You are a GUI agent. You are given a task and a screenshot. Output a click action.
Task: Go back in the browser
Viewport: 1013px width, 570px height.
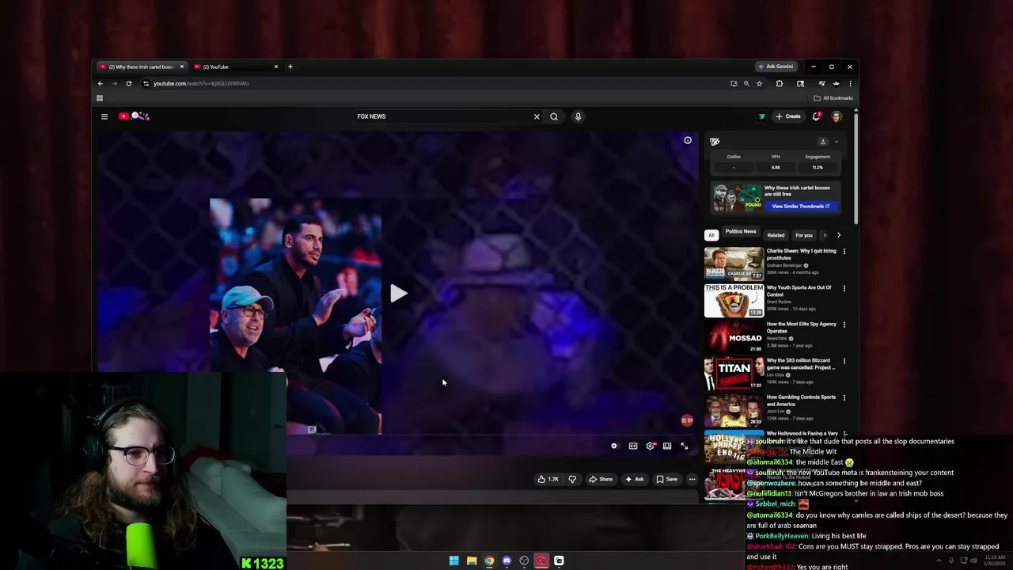point(101,83)
